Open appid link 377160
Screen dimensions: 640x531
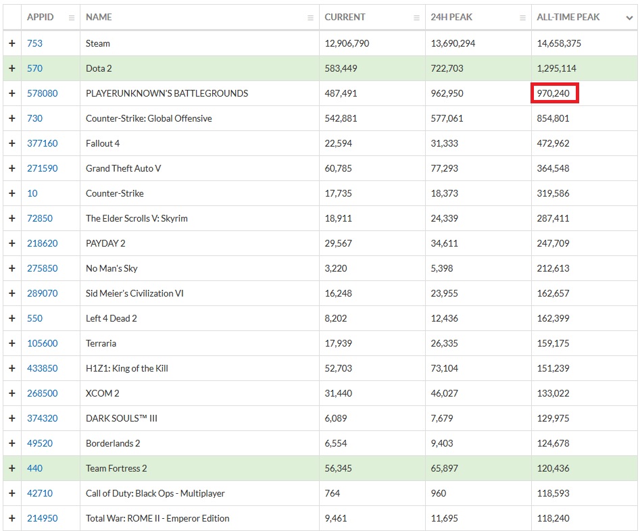click(43, 143)
